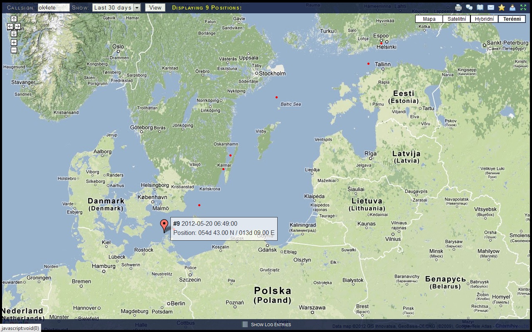Screen dimensions: 532x332
Task: Switch the map type to Hybridní
Action: [484, 19]
